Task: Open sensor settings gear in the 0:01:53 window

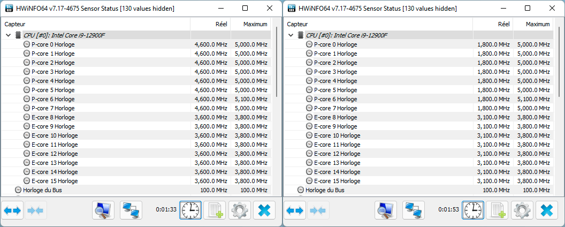Action: tap(522, 211)
